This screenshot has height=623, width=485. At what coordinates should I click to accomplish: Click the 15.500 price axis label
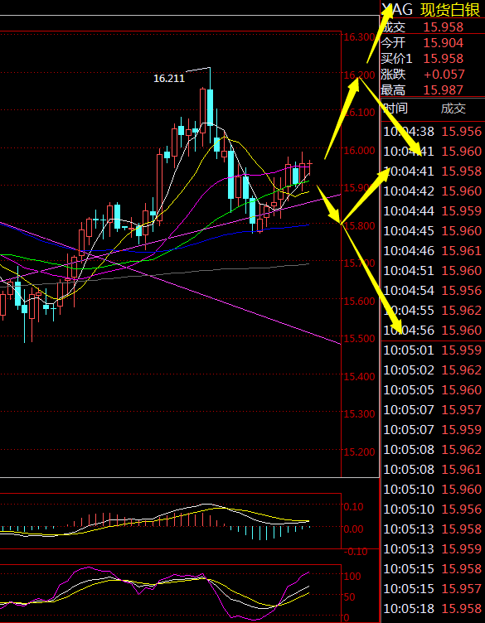point(359,338)
